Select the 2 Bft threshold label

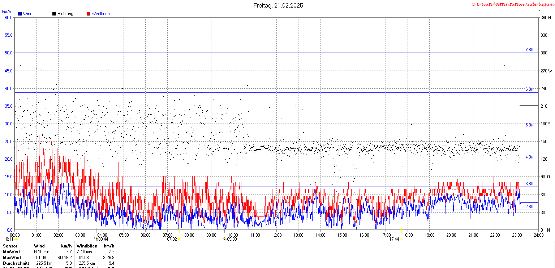[529, 207]
